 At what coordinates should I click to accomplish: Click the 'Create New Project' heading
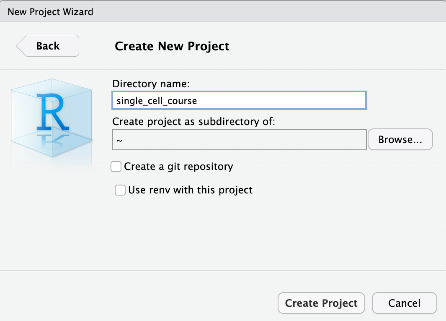(172, 46)
